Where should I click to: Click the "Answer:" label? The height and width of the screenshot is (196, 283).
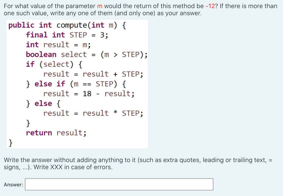13,185
